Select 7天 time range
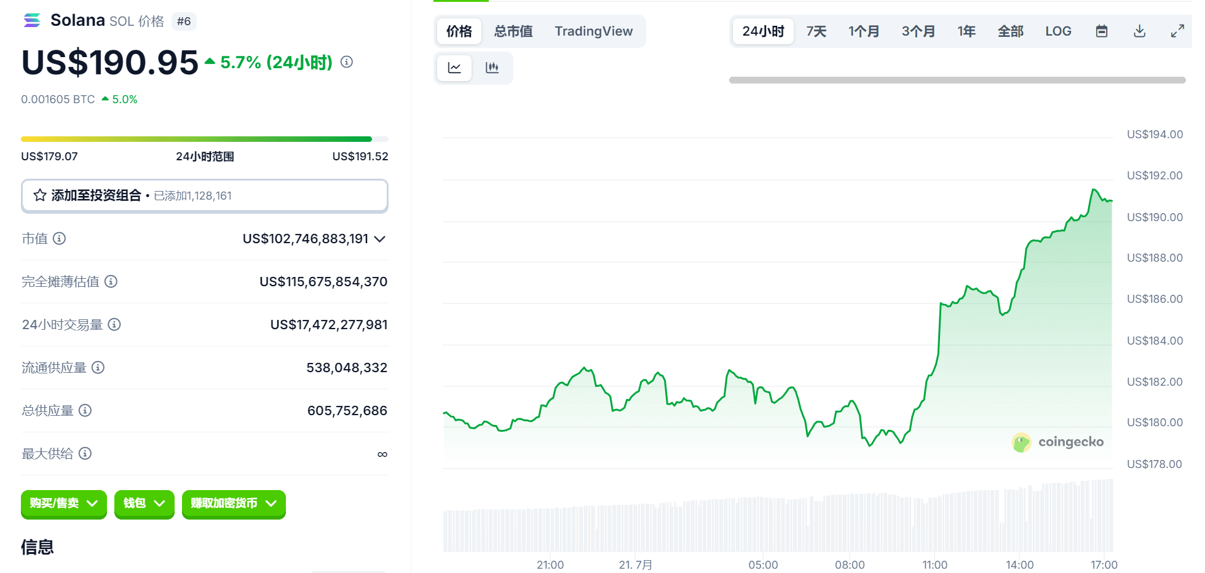Viewport: 1205px width, 573px height. [816, 31]
